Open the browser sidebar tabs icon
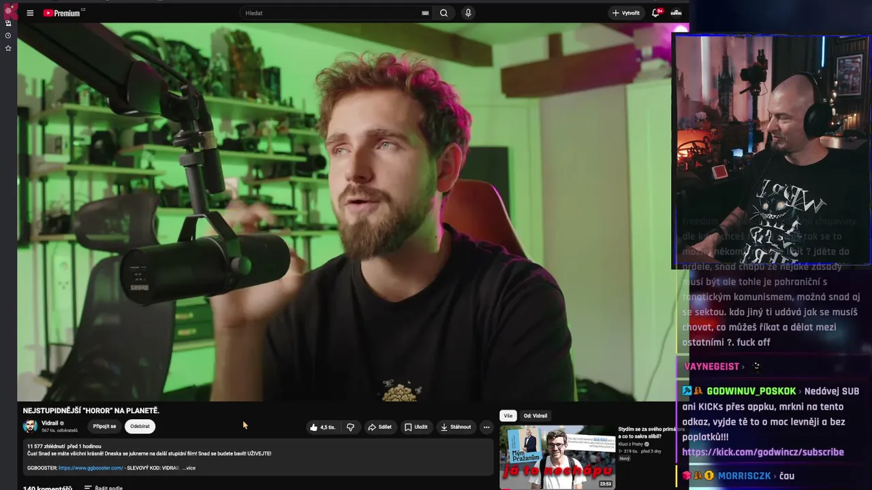 (8, 23)
